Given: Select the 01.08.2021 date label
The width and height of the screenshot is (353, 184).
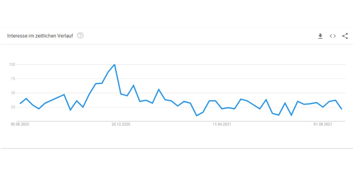Looking at the screenshot, I should 323,124.
